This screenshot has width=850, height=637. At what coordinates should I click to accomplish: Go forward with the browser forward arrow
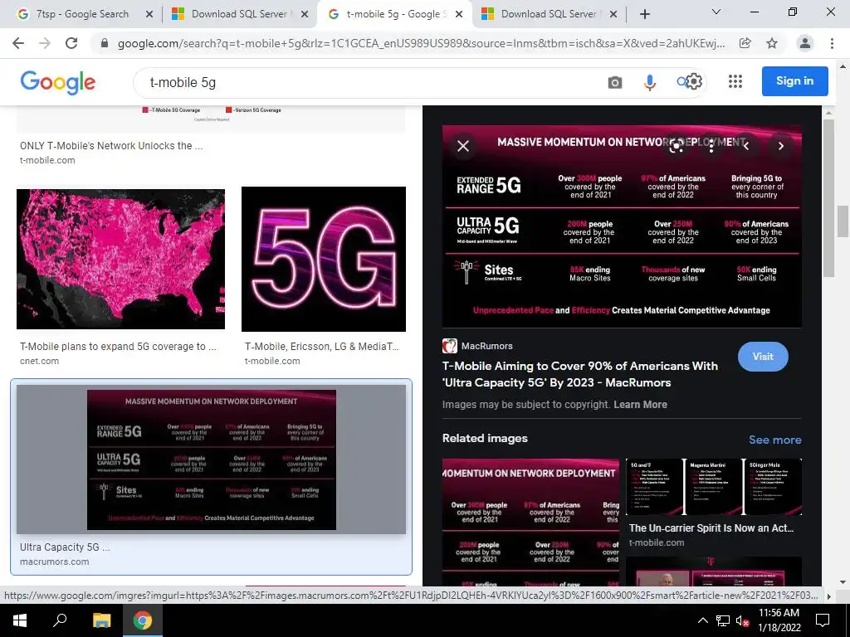pos(45,43)
